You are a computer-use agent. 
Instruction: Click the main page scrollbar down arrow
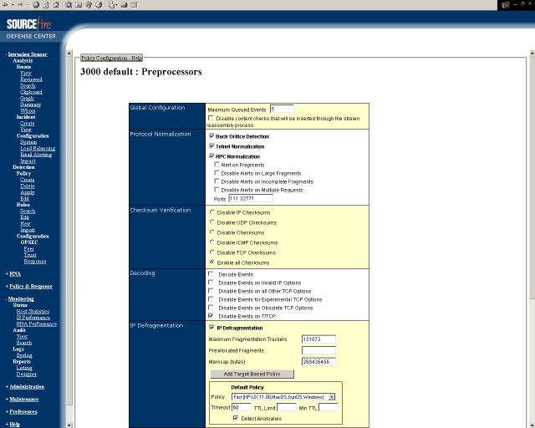coord(532,425)
